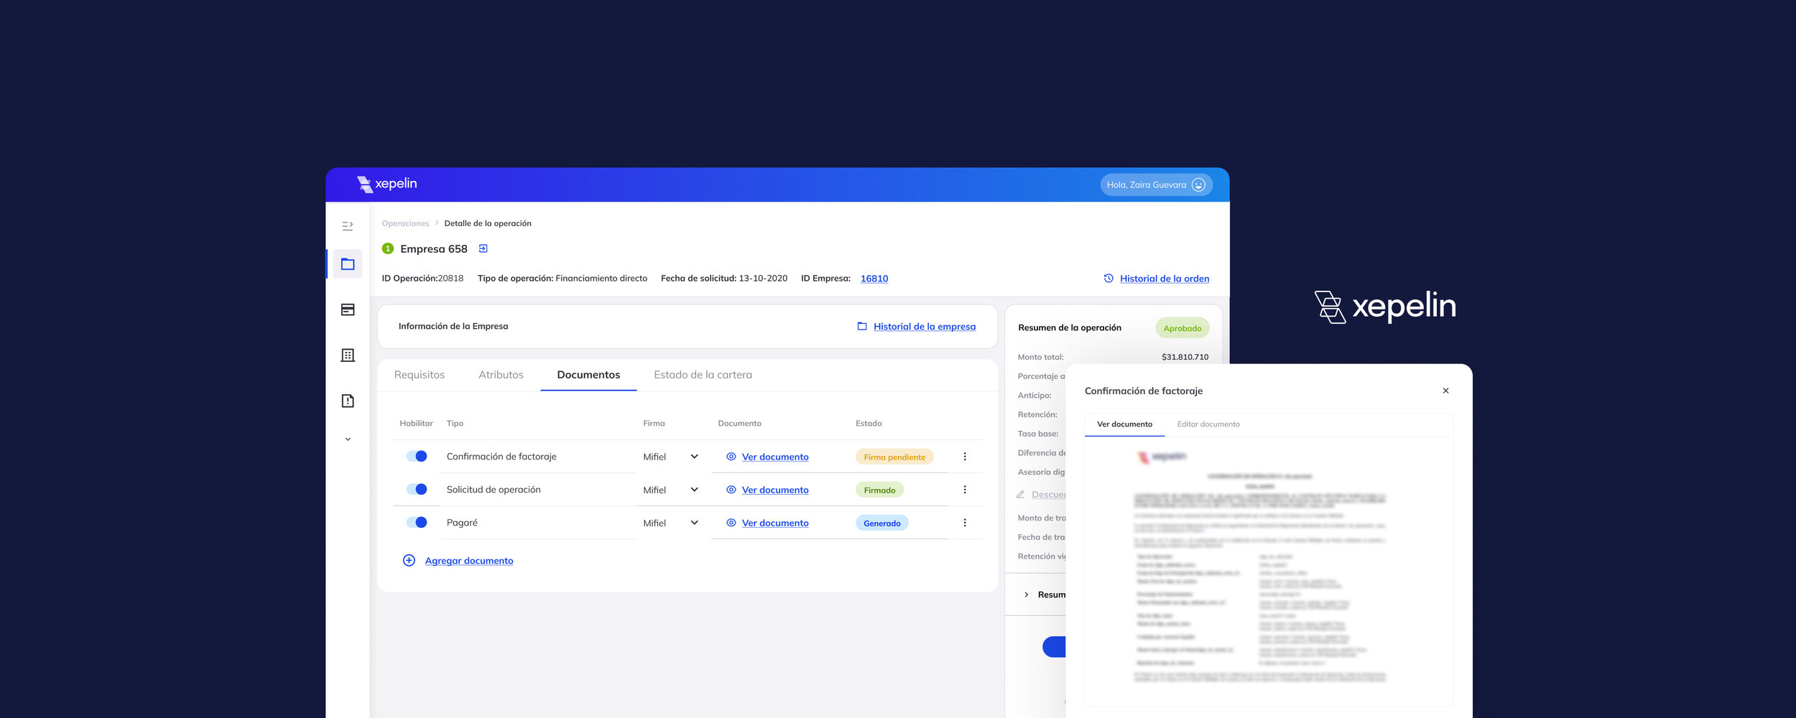Open ID Empresa 16810 link
Screen dimensions: 1796x718
pos(874,279)
